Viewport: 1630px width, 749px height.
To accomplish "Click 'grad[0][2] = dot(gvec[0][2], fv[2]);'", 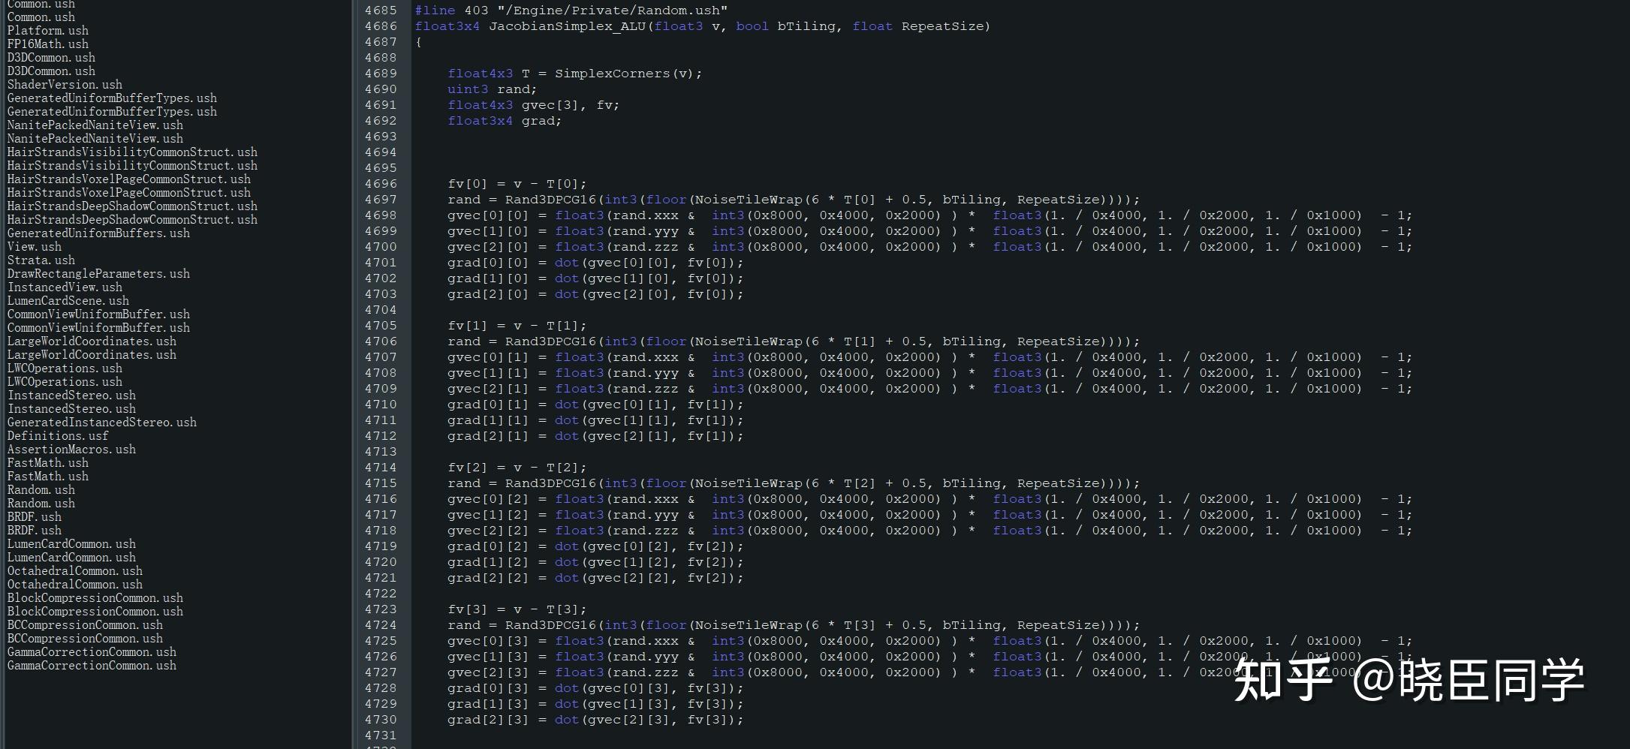I will click(596, 546).
